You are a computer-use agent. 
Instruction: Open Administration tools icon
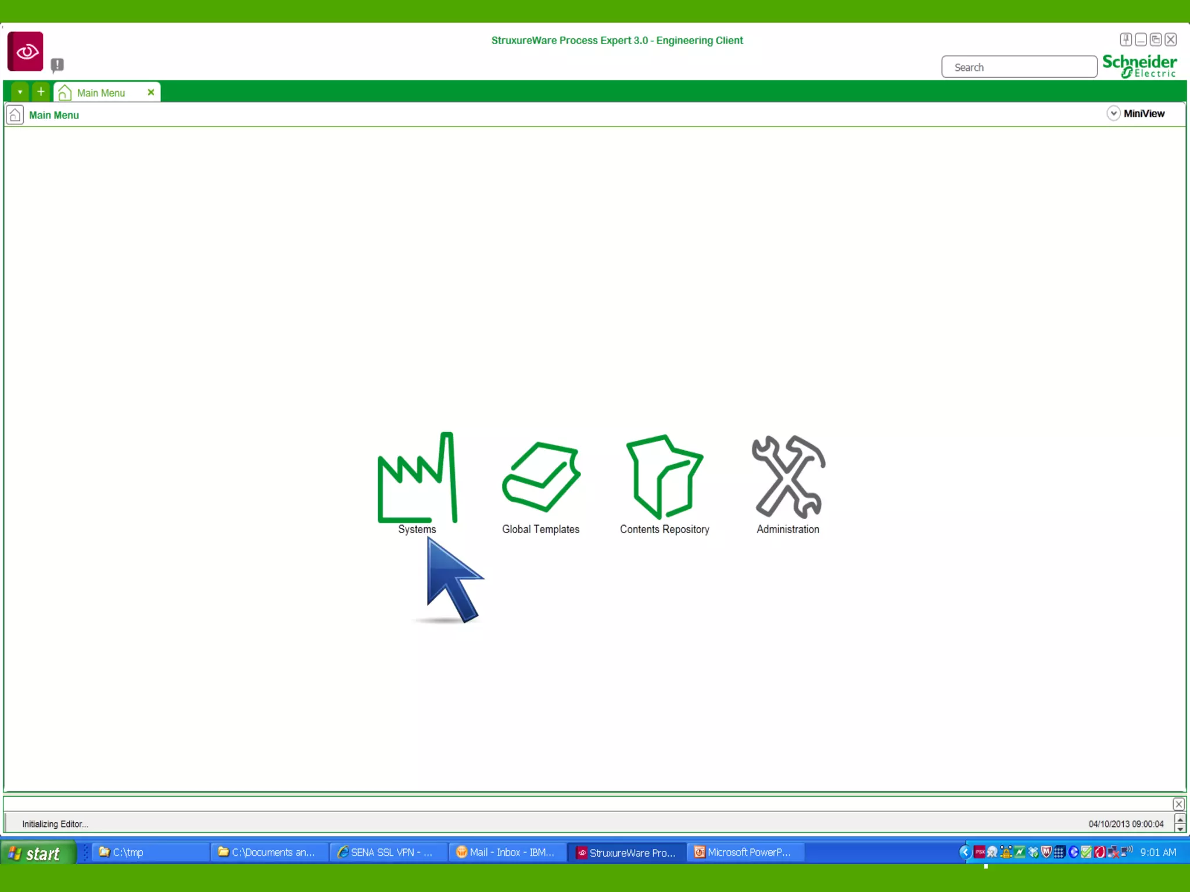click(788, 477)
